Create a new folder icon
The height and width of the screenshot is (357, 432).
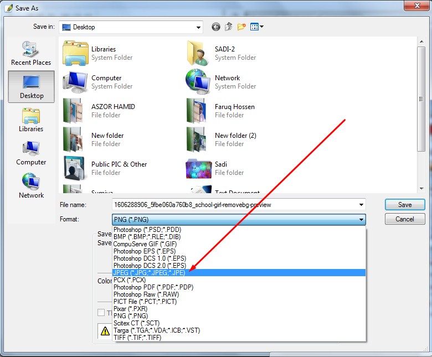tap(241, 27)
